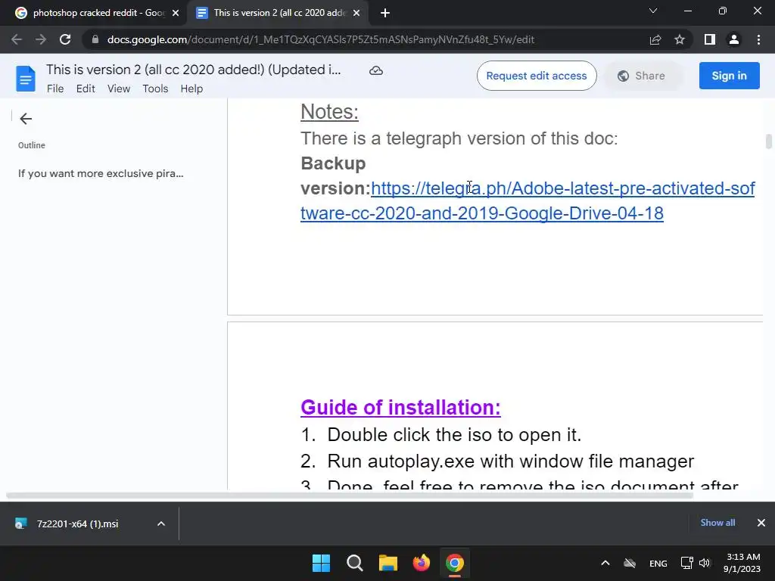Check the document status cloud icon
The image size is (775, 581).
376,70
